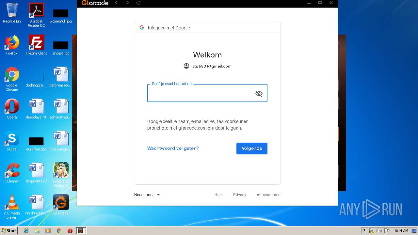
Task: Open Google Chrome desktop shortcut
Action: tap(12, 79)
